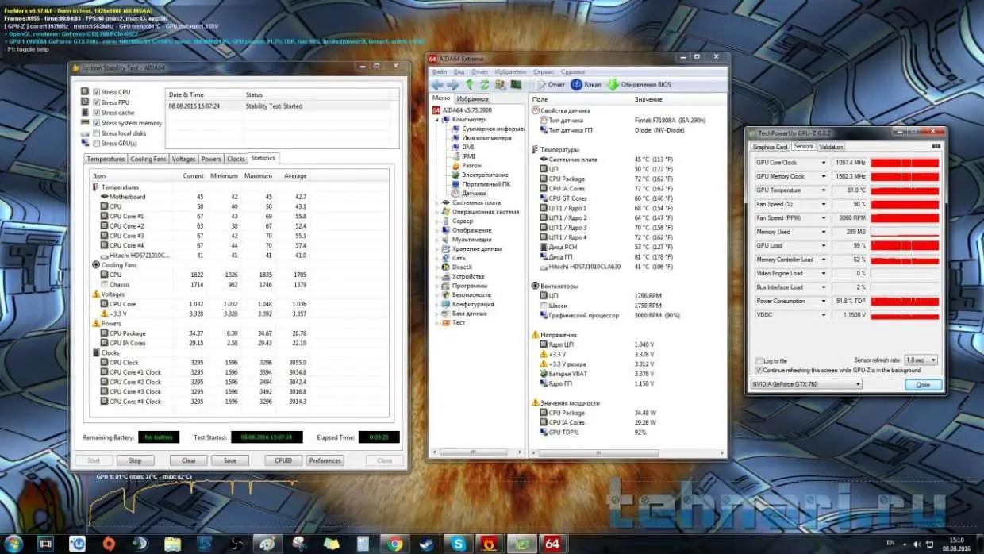Open the Sensor refresh rate dropdown
Screen dimensions: 984x554
click(x=921, y=360)
